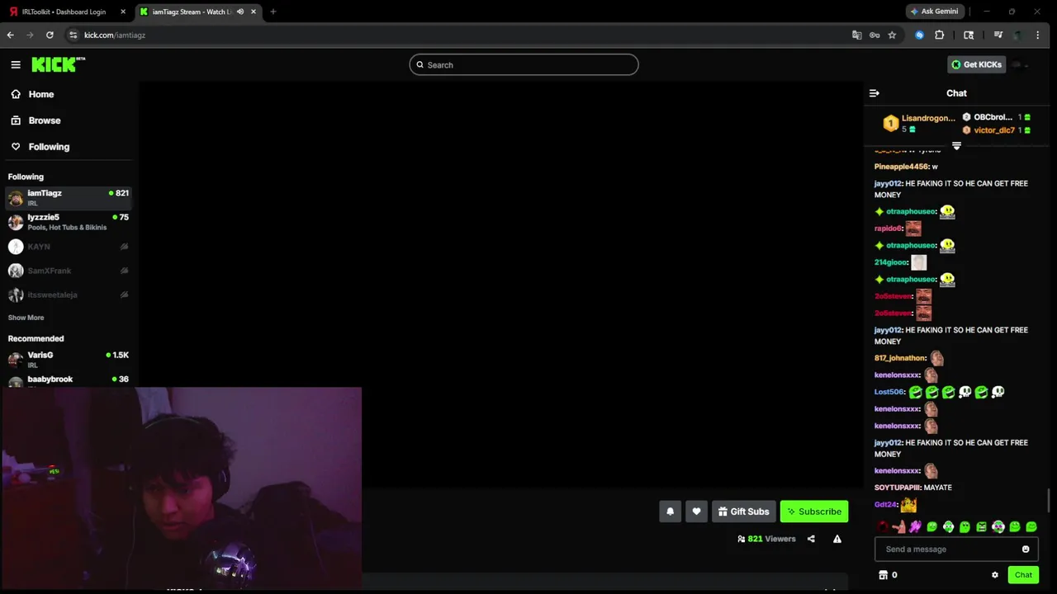1057x594 pixels.
Task: Open the media controls icon
Action: point(998,35)
